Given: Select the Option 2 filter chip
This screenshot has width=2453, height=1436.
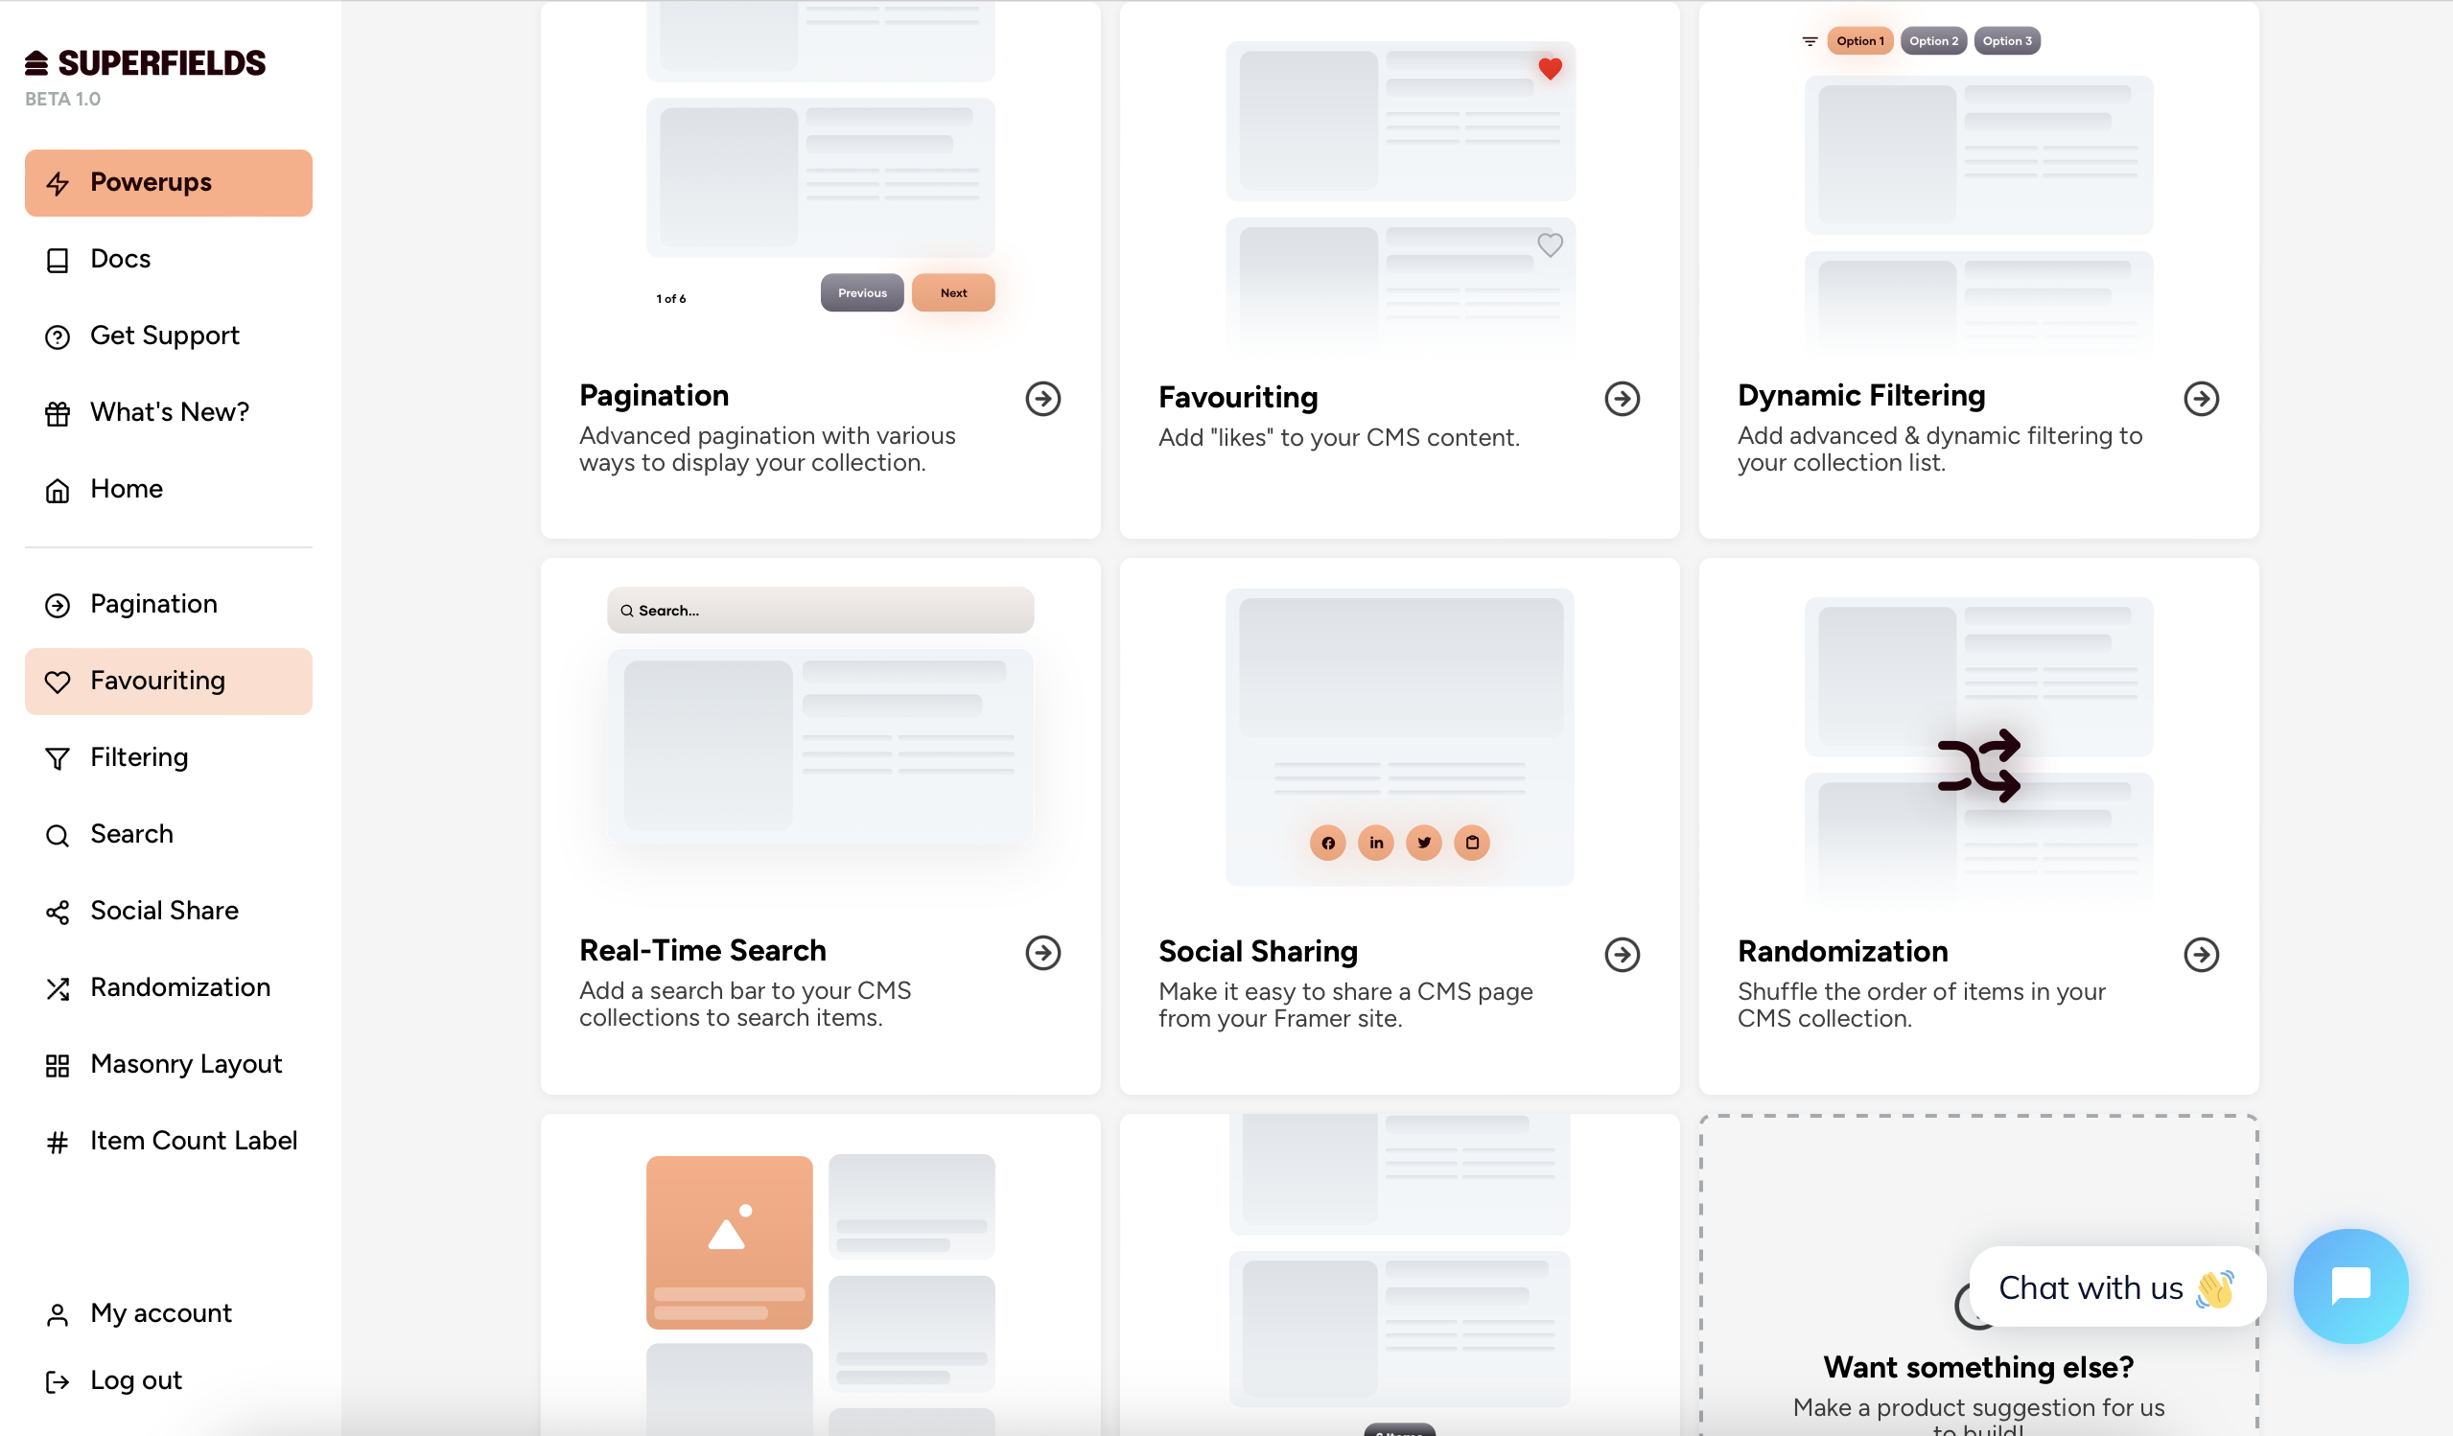Looking at the screenshot, I should [1932, 41].
